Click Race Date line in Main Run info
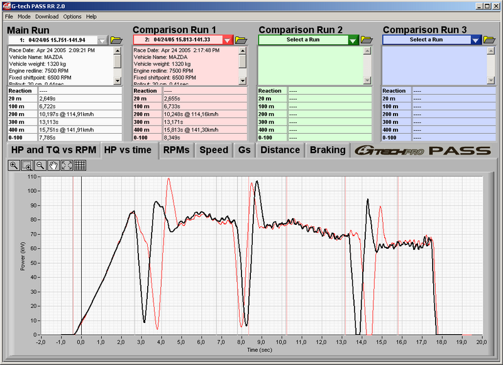 (x=52, y=50)
